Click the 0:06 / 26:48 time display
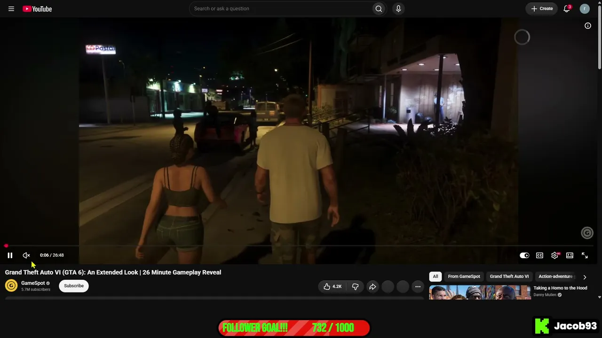This screenshot has height=338, width=602. tap(52, 255)
